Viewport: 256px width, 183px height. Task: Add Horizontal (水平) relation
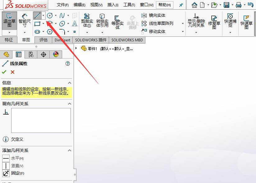[13, 158]
